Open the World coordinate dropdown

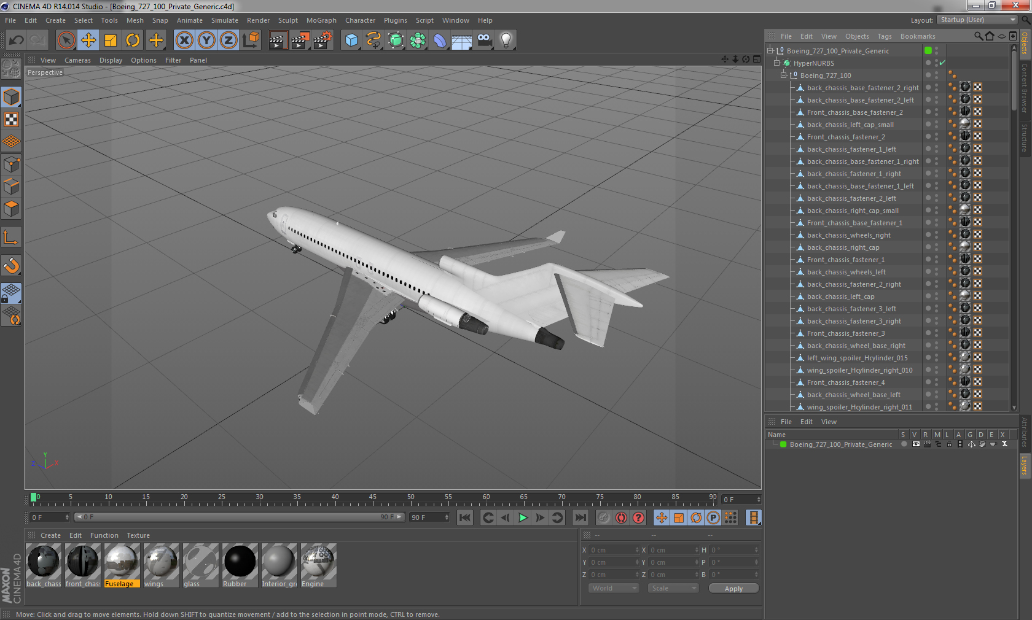point(614,588)
